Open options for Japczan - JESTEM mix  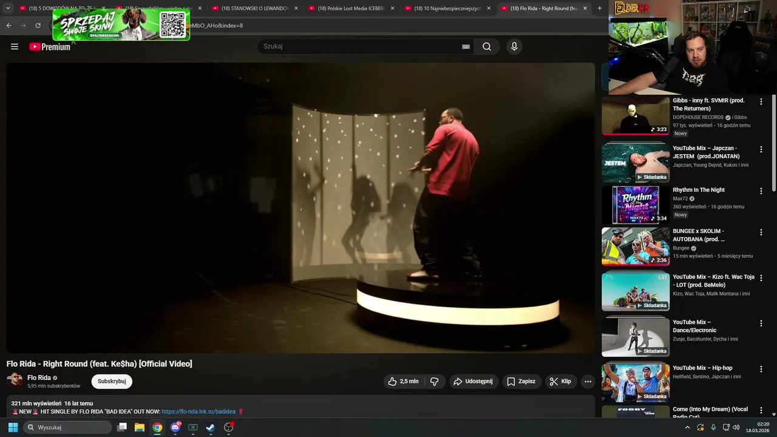click(x=761, y=149)
